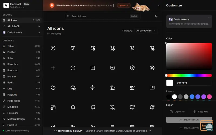Screen dimensions: 216x135
Task: Choose the purple preset color
Action: point(204,97)
